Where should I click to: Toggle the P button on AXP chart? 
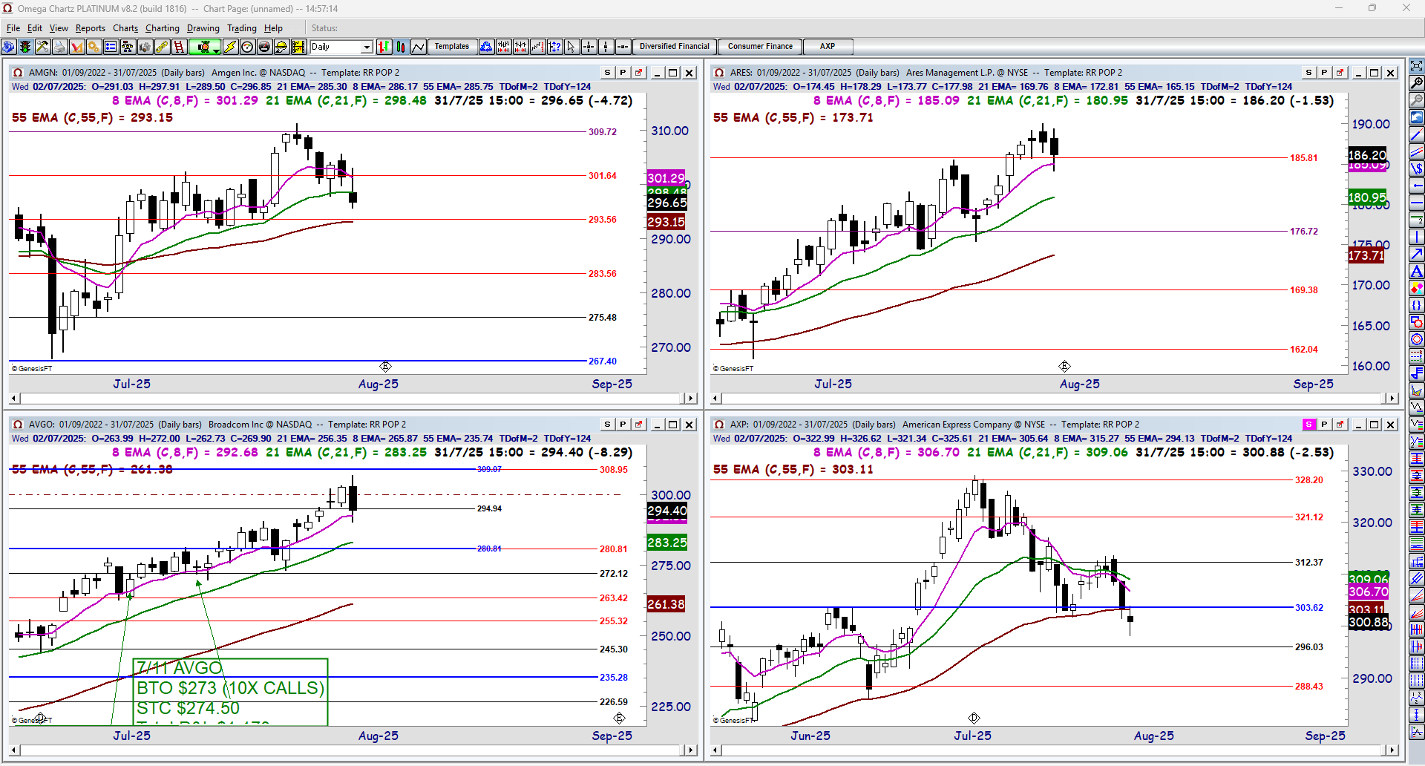[1324, 425]
